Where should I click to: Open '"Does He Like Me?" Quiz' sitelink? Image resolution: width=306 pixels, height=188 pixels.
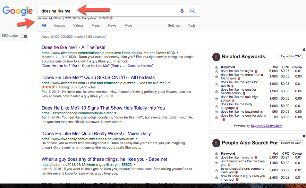(x=61, y=66)
